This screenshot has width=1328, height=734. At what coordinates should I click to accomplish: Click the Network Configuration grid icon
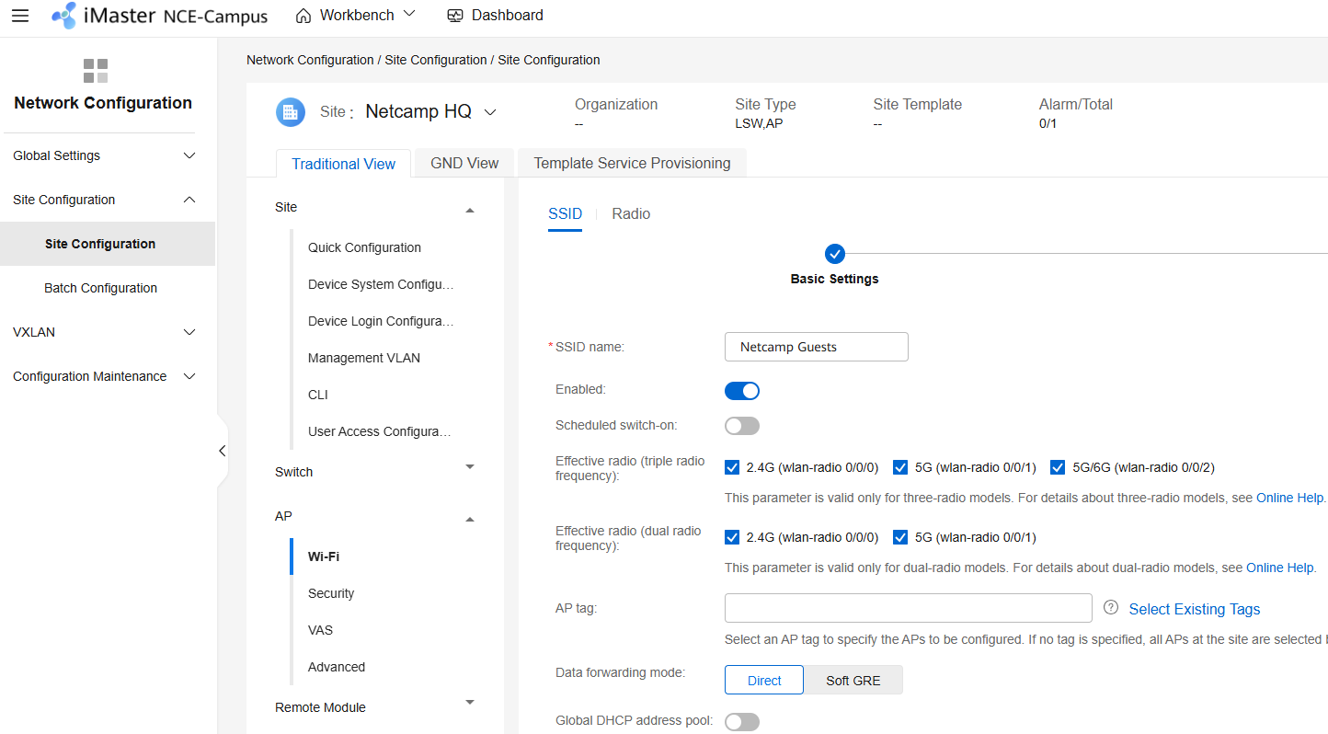96,71
